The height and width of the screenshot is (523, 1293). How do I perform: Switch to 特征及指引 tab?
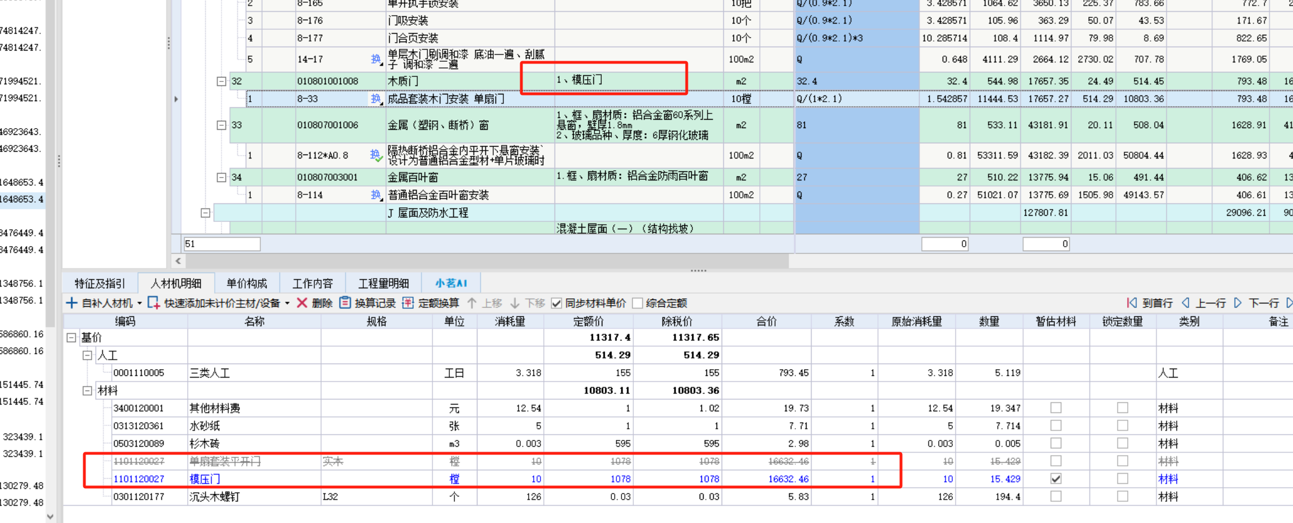pos(100,284)
